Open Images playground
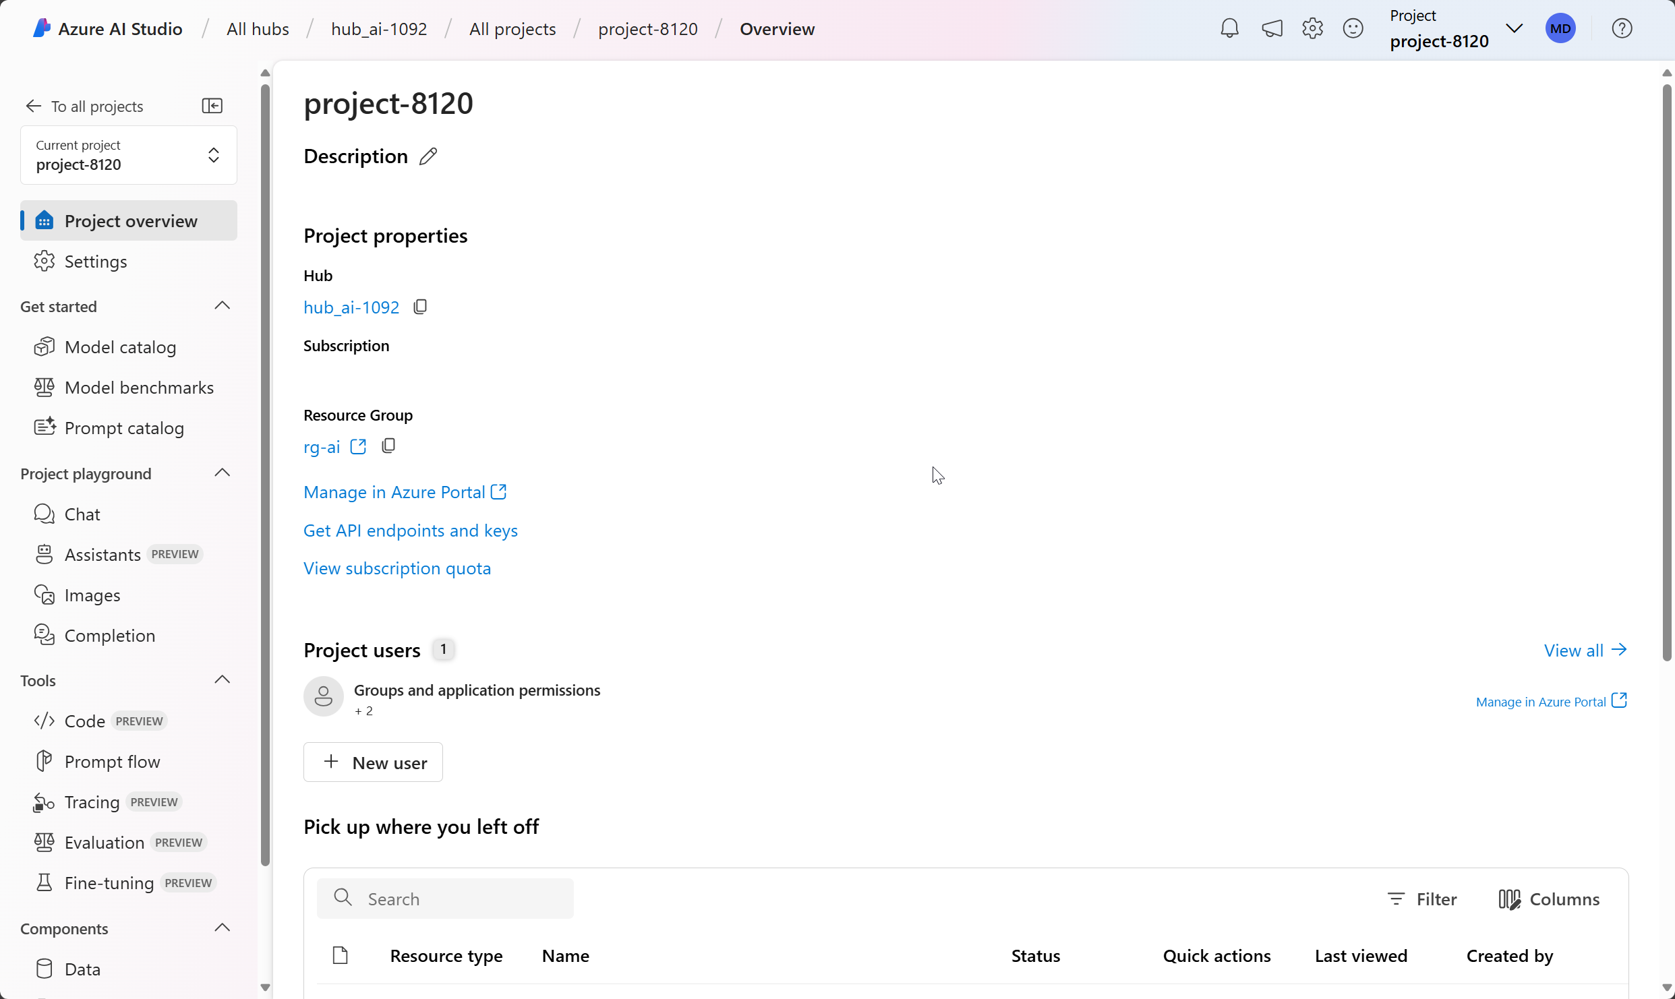The width and height of the screenshot is (1675, 999). click(129, 595)
